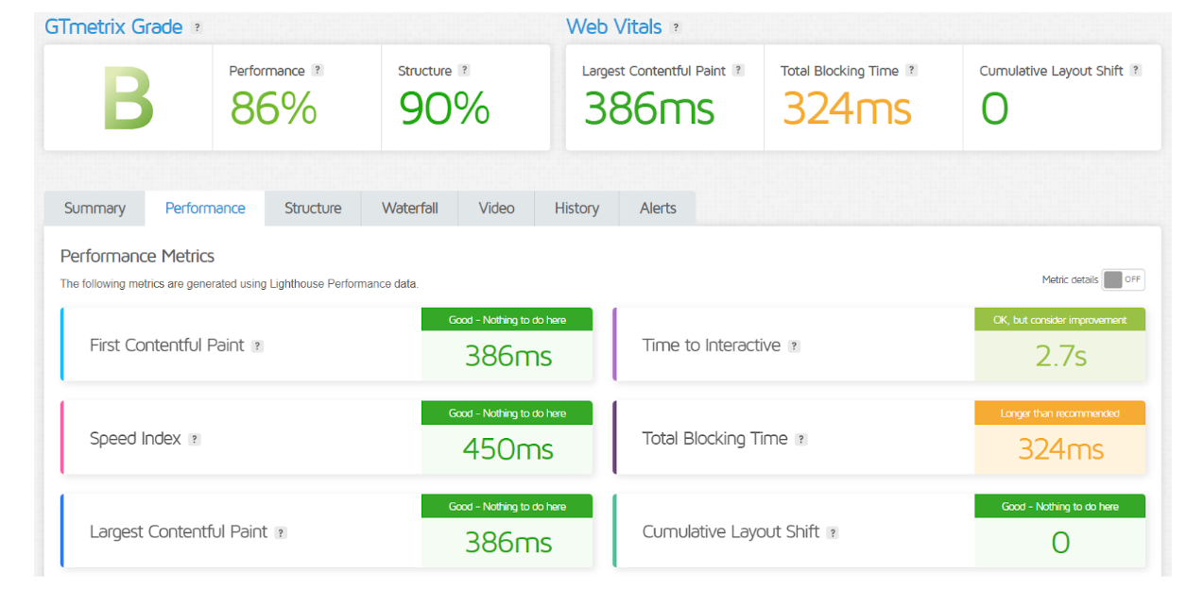Click help icon beside GTmetrix Grade heading

(197, 27)
